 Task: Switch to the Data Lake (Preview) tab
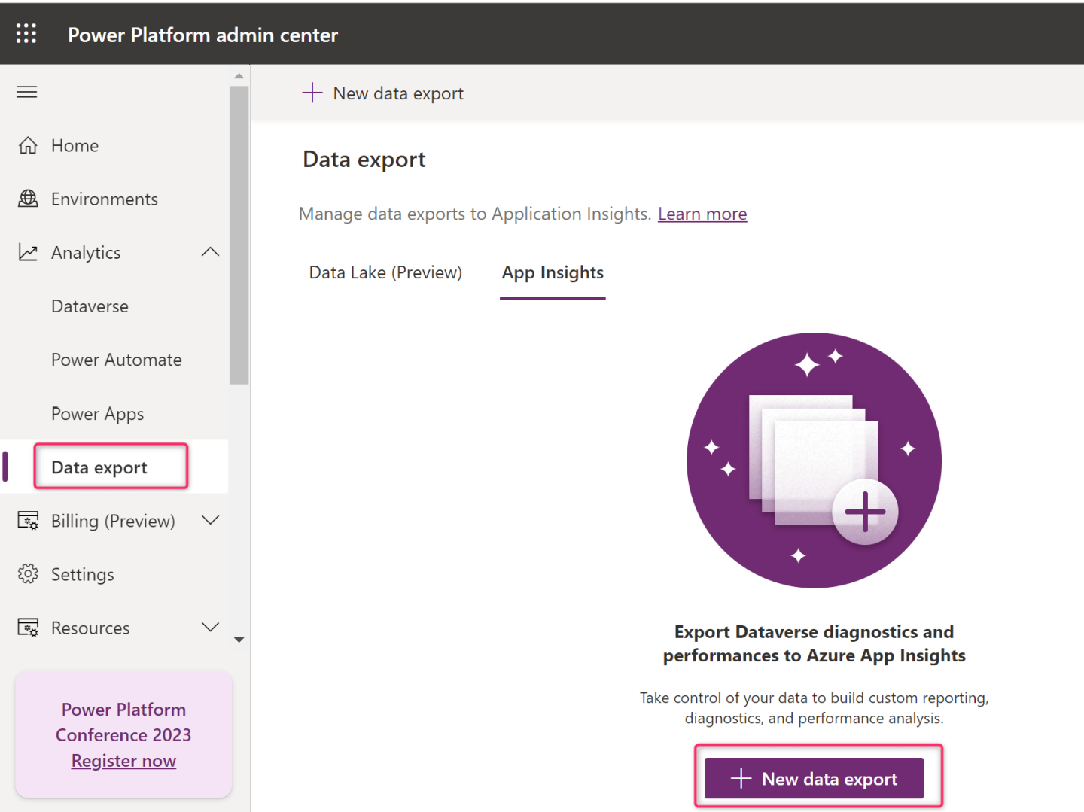pos(385,272)
